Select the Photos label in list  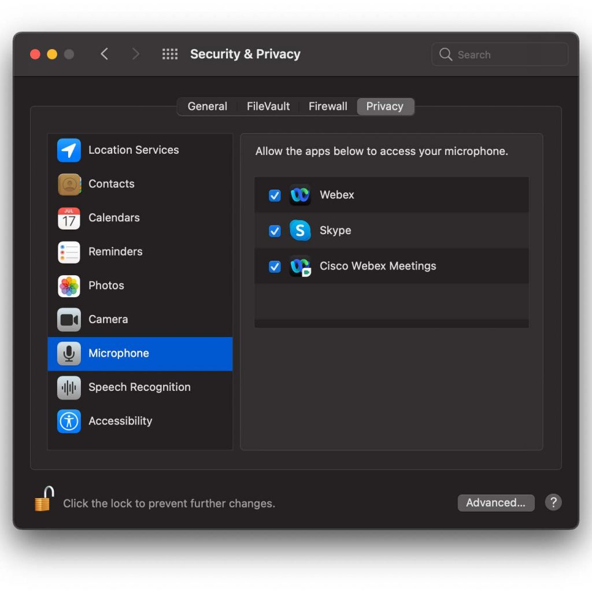point(106,286)
